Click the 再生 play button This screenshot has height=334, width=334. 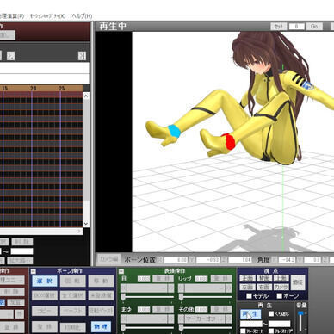pos(251,314)
